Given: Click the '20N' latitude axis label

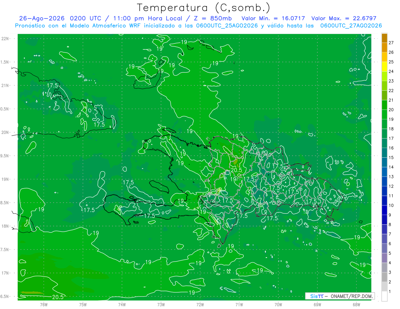Looking at the screenshot, I should (x=6, y=132).
